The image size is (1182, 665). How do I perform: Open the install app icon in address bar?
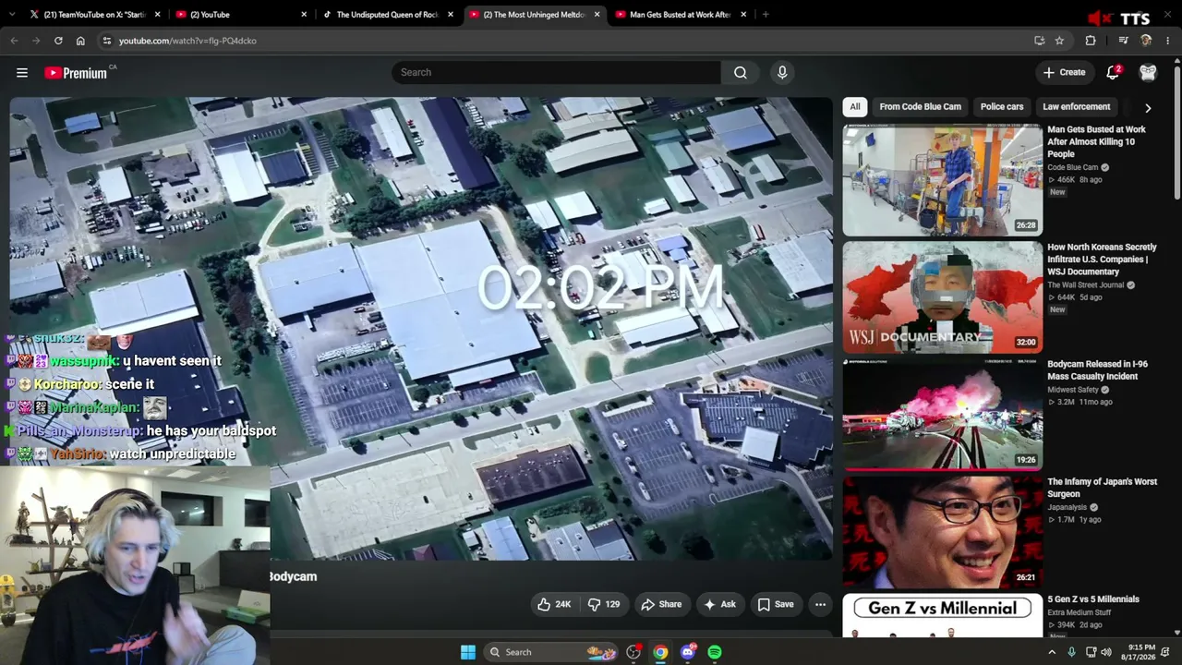tap(1039, 41)
